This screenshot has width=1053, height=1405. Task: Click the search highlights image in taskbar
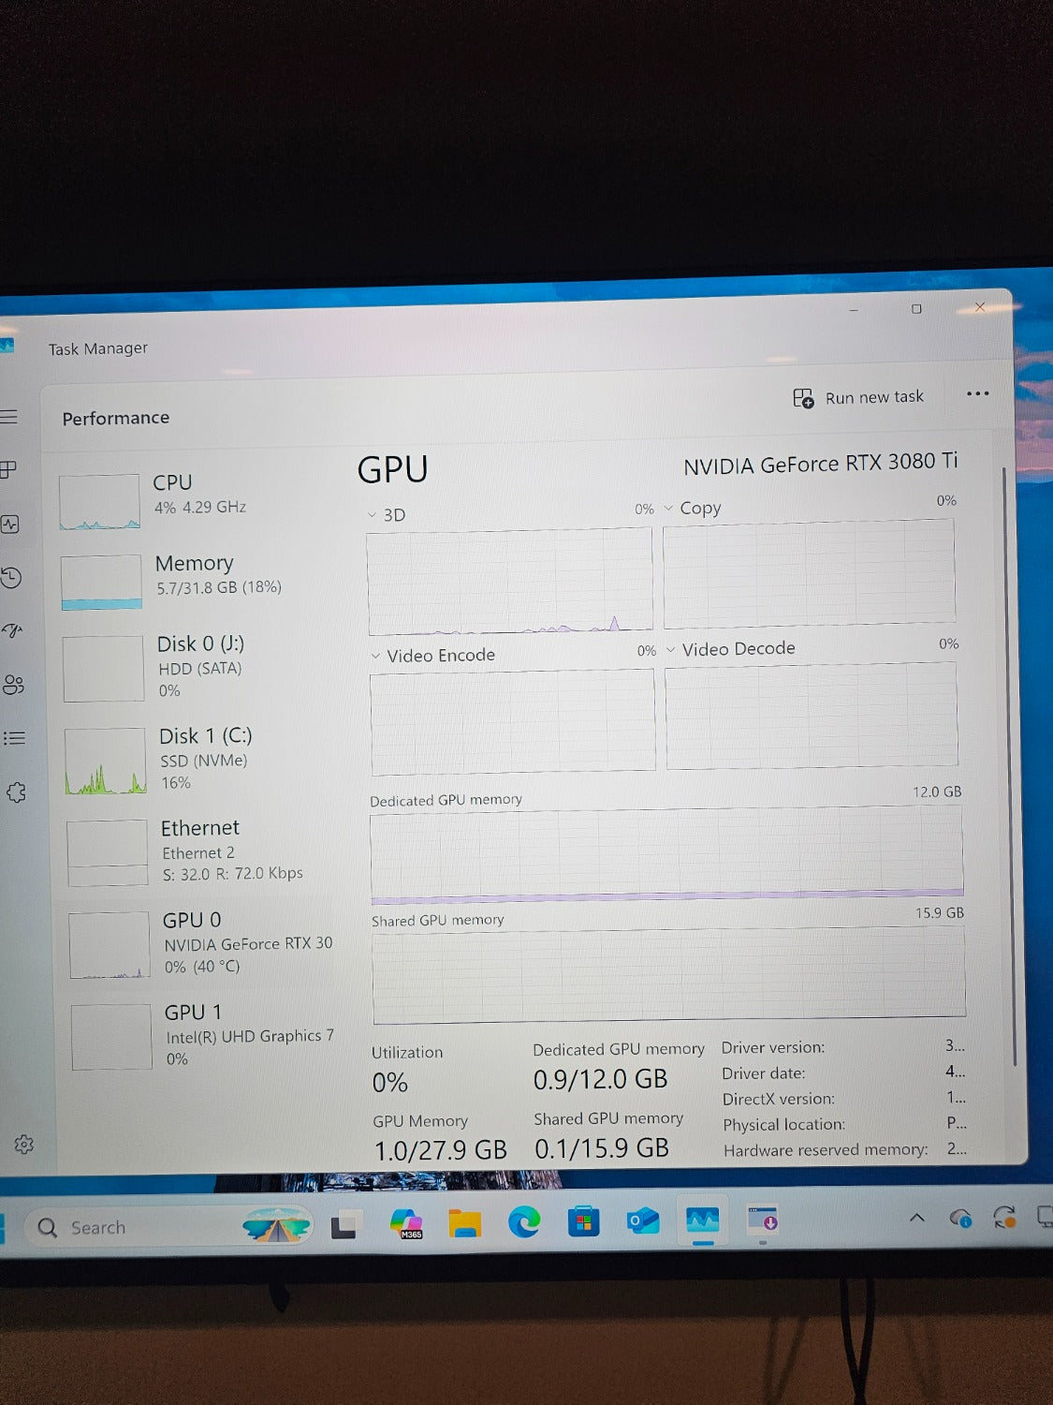(x=277, y=1225)
